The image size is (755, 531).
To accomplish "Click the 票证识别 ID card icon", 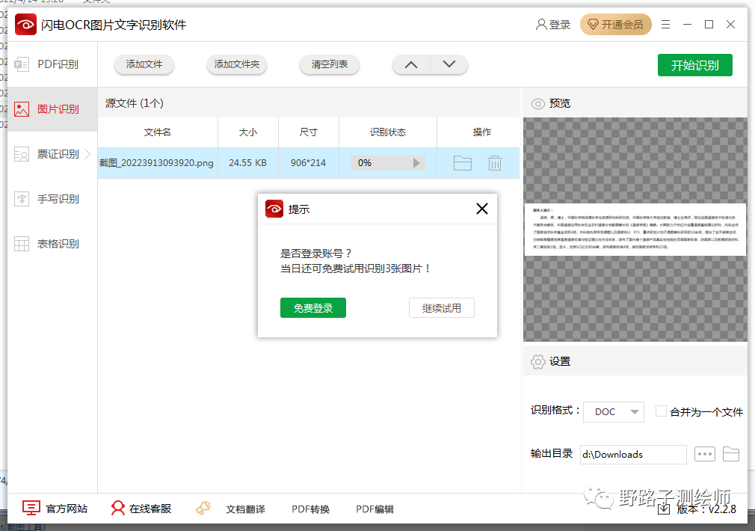I will [x=22, y=154].
